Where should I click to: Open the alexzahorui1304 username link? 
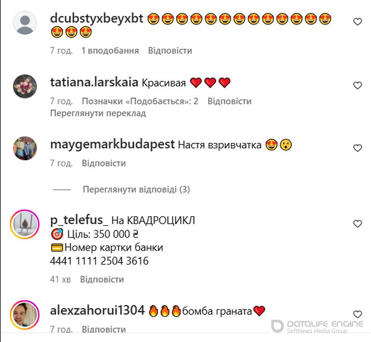tap(97, 310)
